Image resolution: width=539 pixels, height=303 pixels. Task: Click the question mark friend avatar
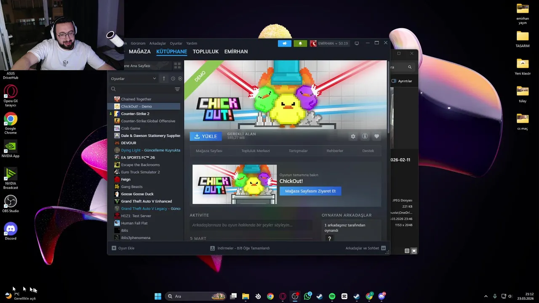tap(329, 238)
